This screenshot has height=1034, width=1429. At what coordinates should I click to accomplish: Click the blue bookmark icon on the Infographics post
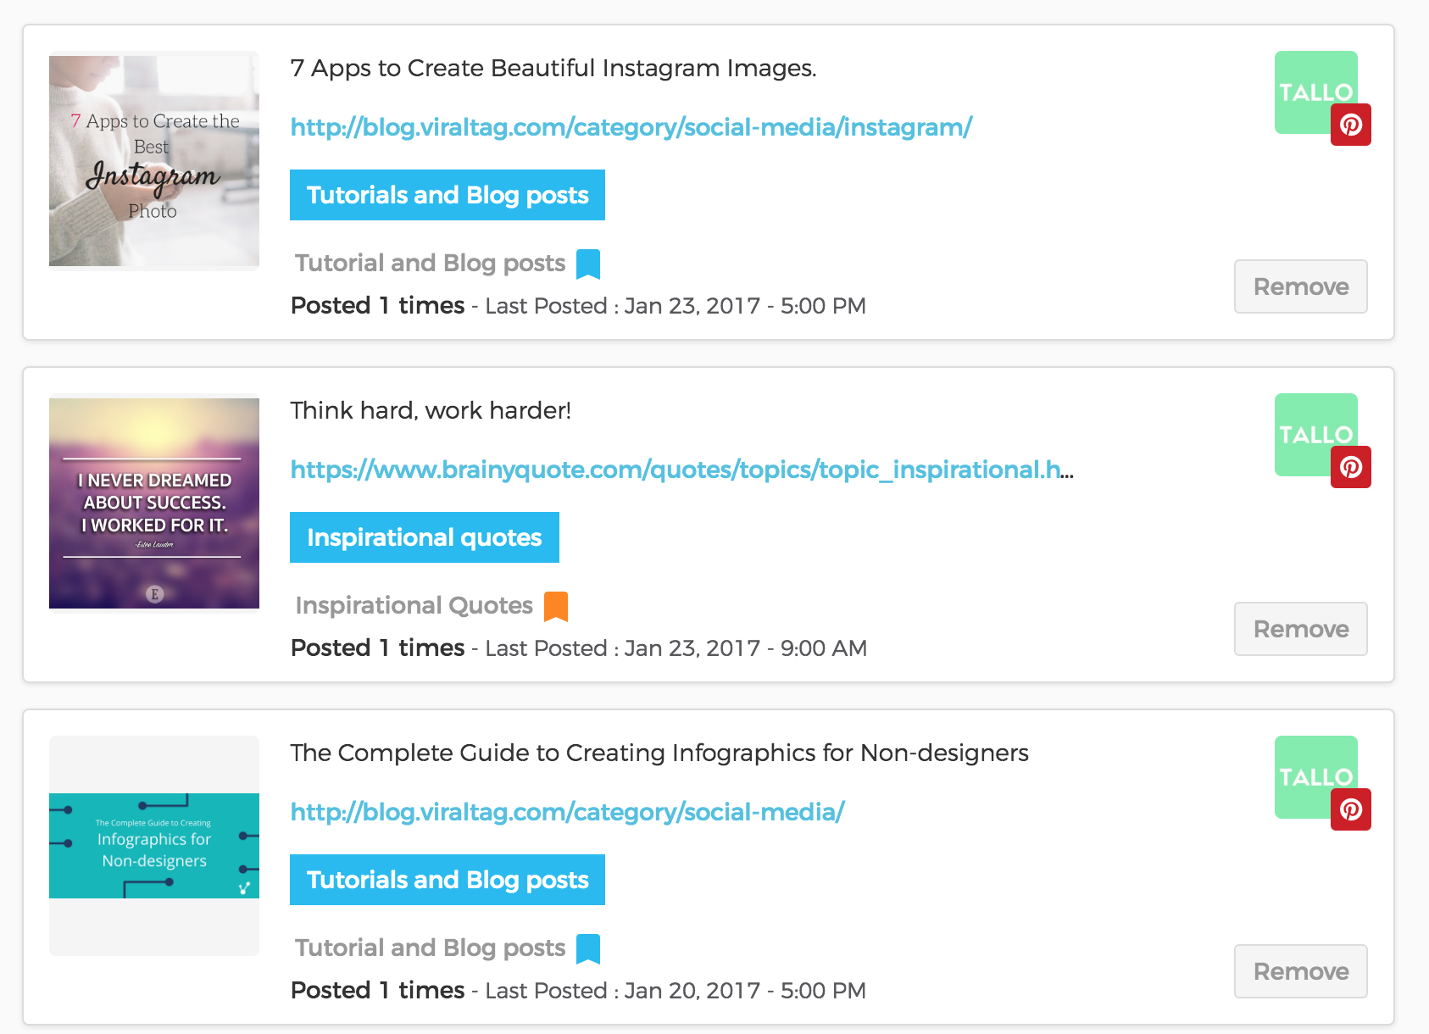tap(588, 948)
